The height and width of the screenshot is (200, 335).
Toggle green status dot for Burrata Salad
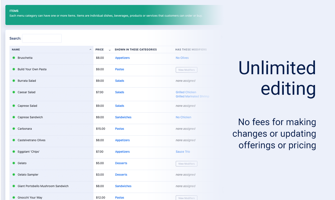tap(14, 81)
